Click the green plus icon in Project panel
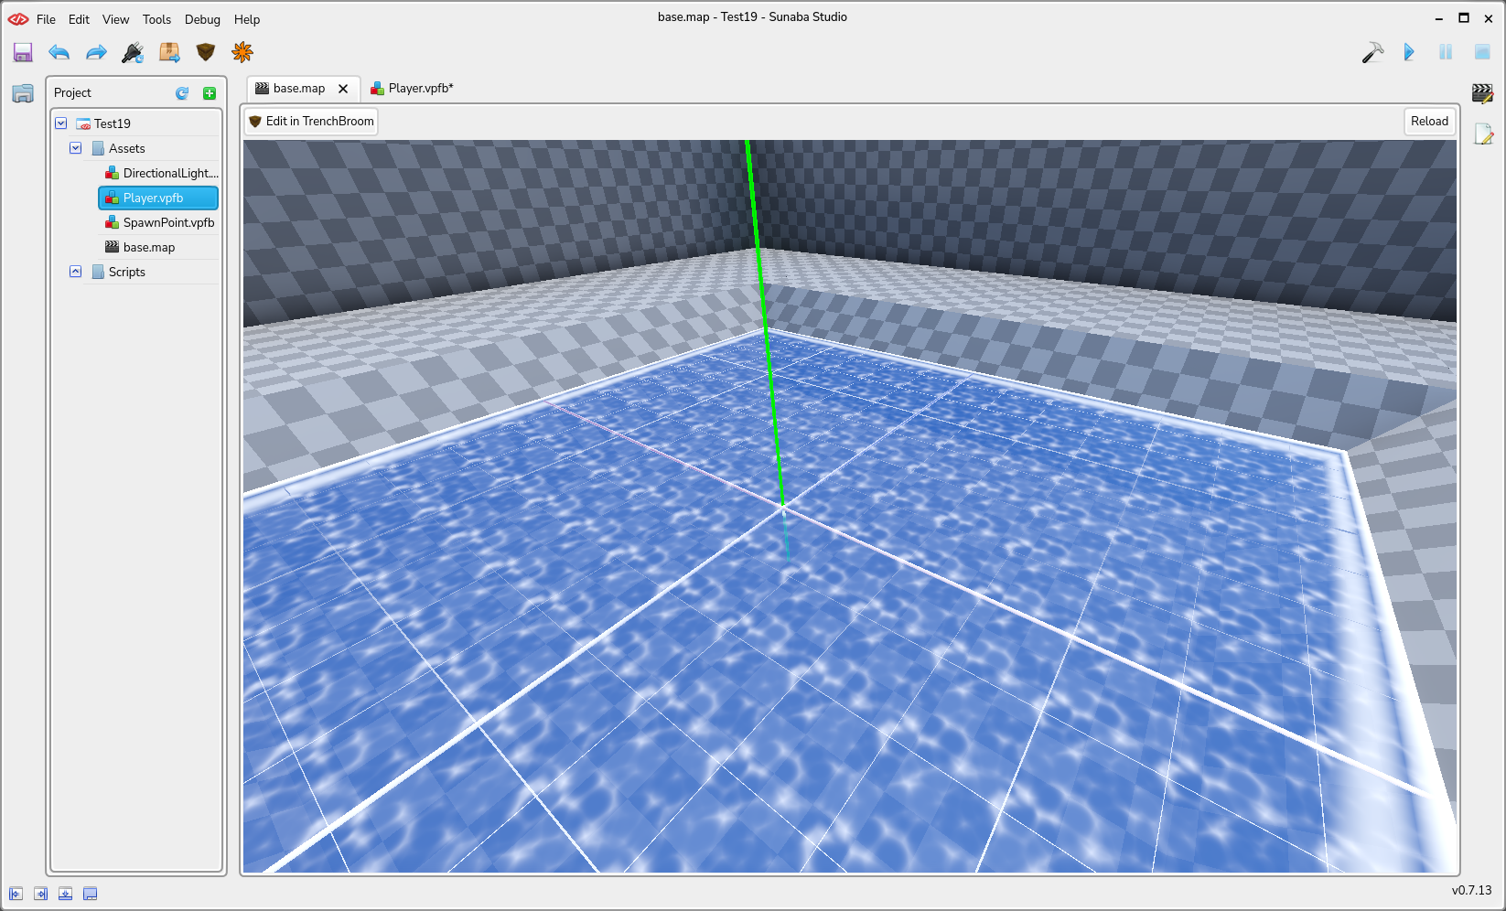The width and height of the screenshot is (1506, 911). tap(210, 93)
